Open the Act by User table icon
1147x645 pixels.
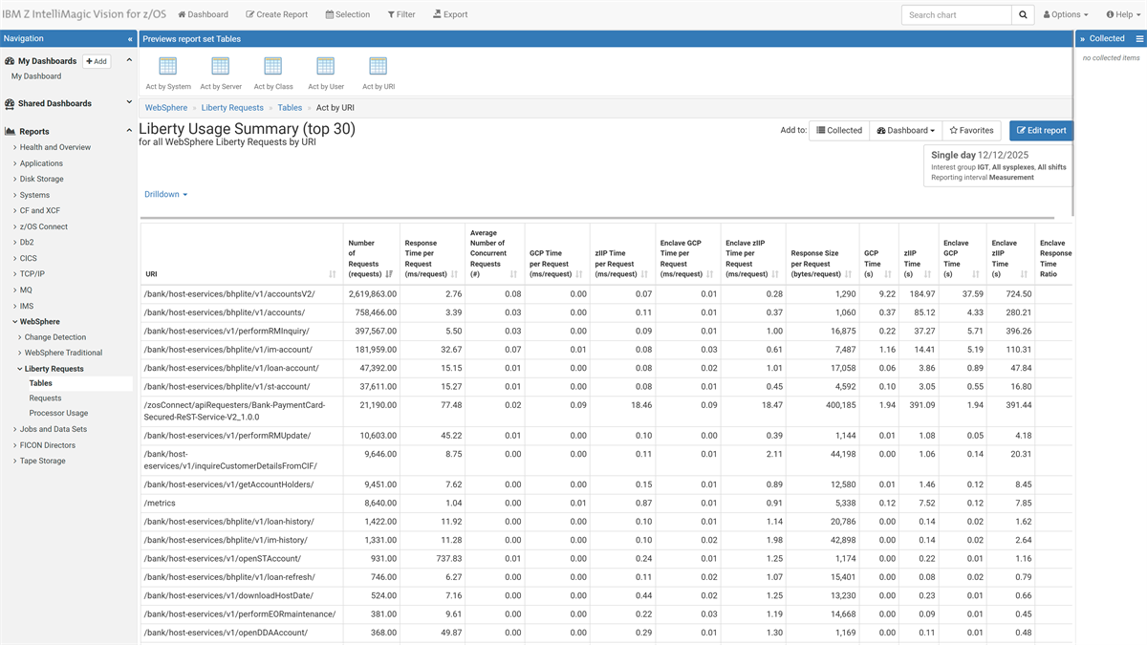325,67
